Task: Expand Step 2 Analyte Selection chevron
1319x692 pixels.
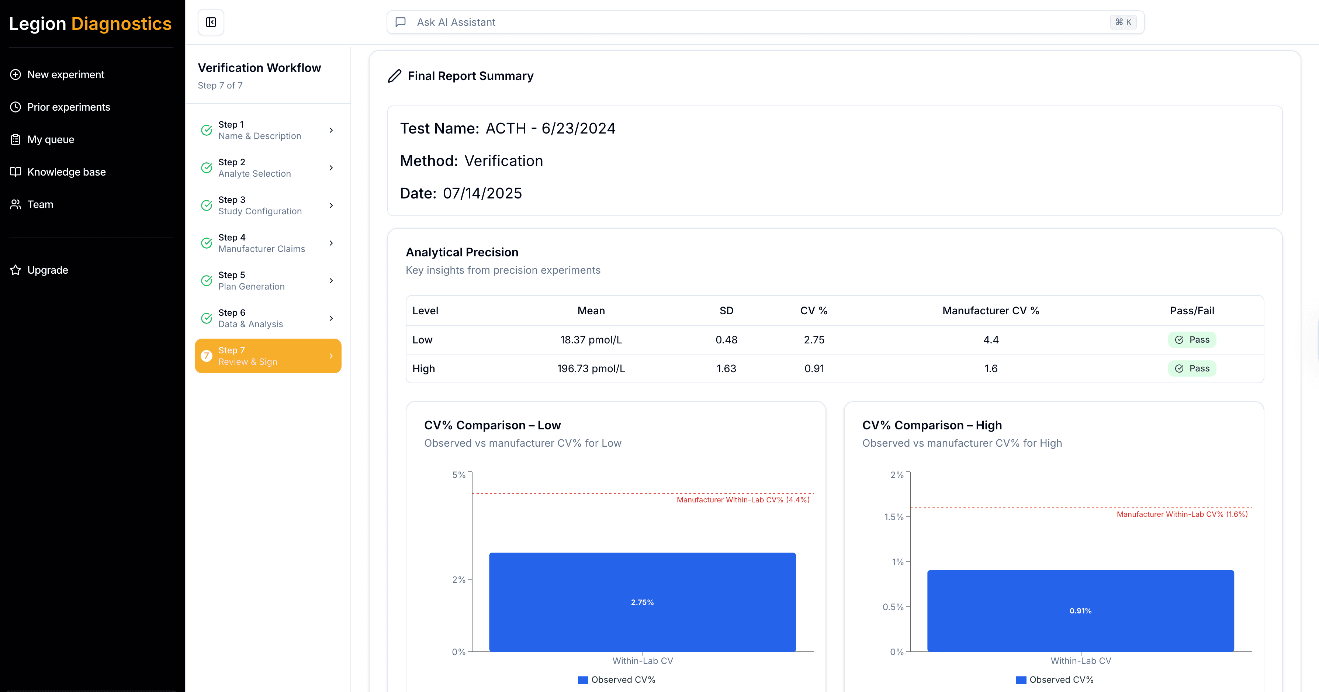Action: [x=331, y=168]
